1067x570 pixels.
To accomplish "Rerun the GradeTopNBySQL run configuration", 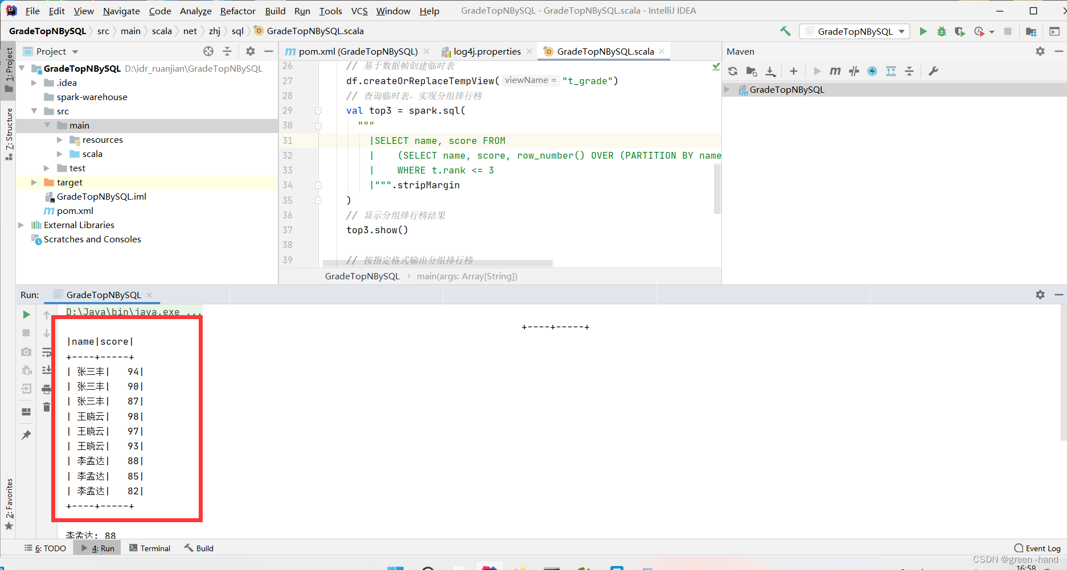I will [26, 314].
